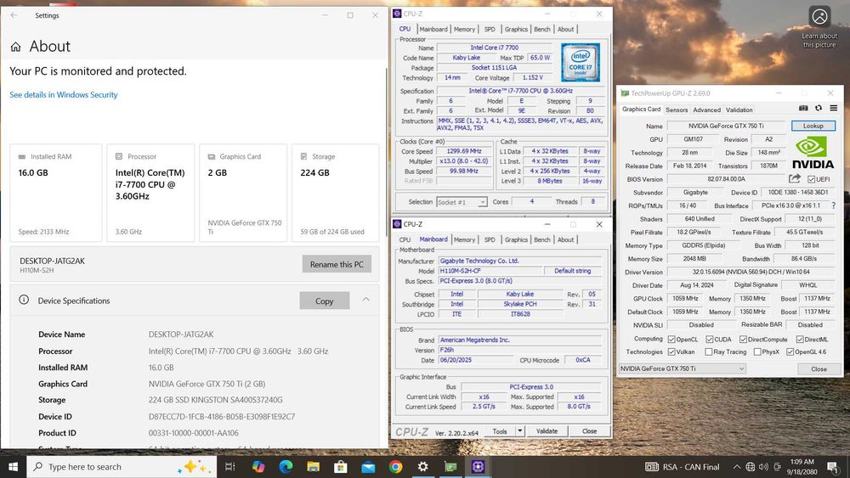Viewport: 850px width, 478px height.
Task: Select the Product ID value 00331-10000-00001-AA106
Action: (194, 432)
